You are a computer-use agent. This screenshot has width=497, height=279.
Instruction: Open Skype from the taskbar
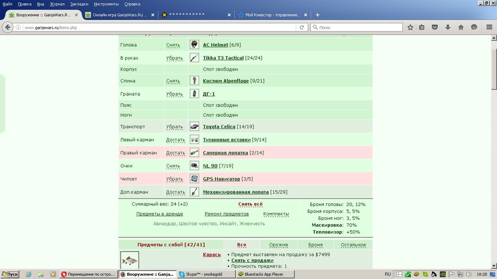206,274
